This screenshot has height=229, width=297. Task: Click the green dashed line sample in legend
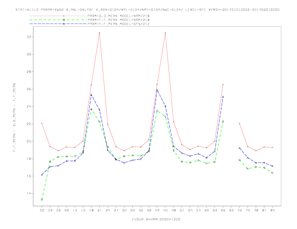point(58,20)
